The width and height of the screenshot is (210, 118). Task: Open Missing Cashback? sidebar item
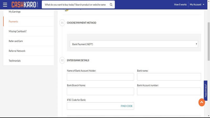pos(18,31)
